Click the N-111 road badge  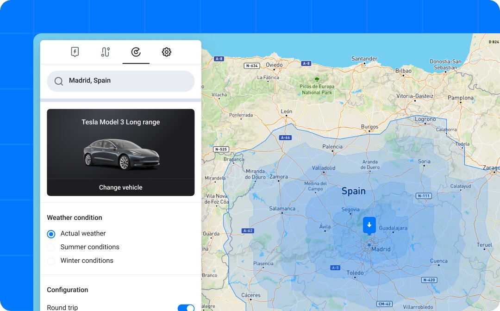tap(424, 196)
